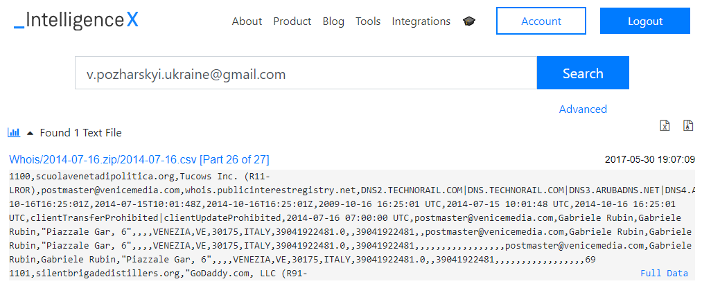The width and height of the screenshot is (702, 286).
Task: Open the Tools menu
Action: (x=368, y=21)
